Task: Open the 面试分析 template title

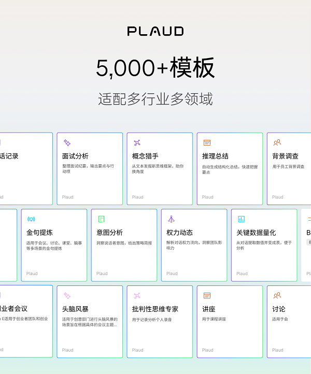Action: [x=75, y=156]
